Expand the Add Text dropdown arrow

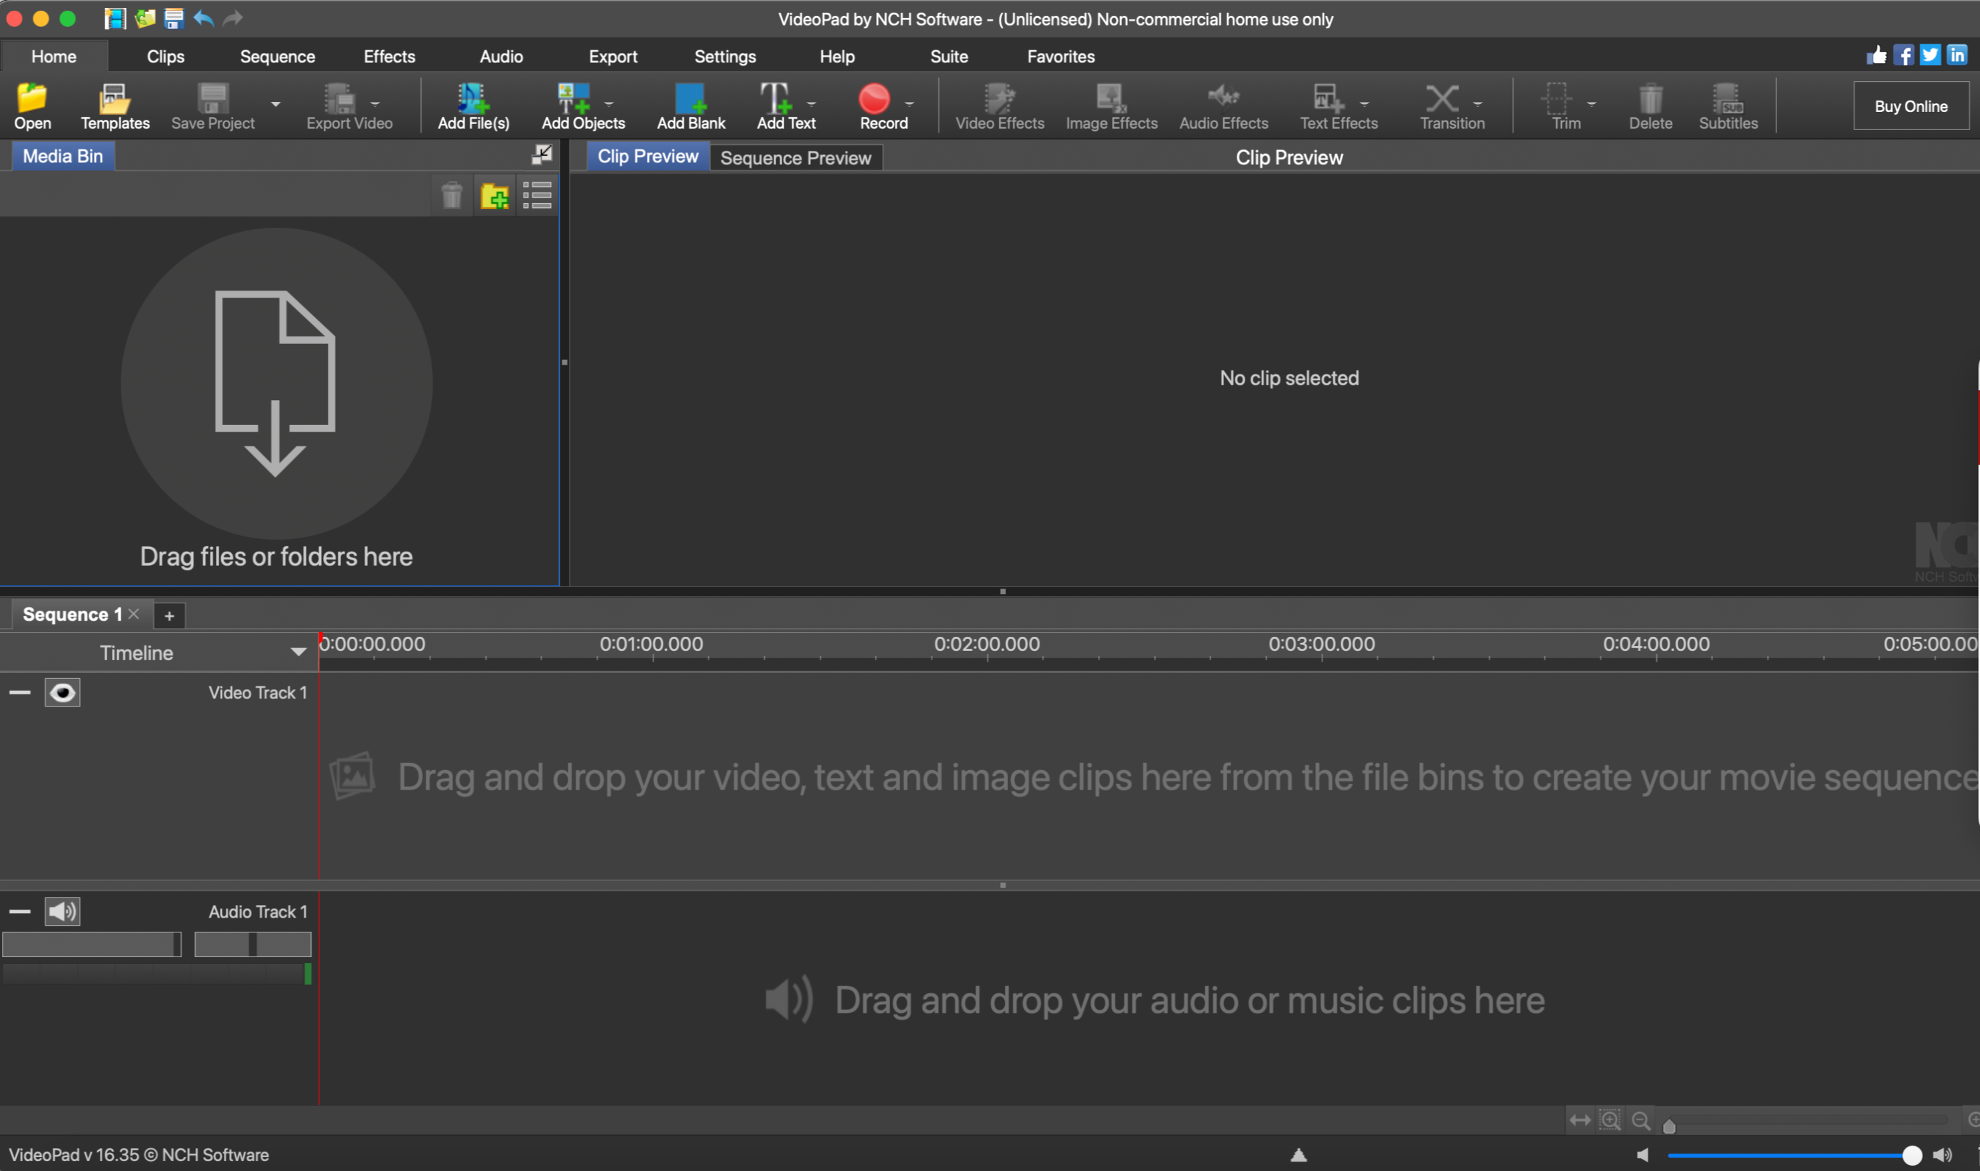(812, 104)
